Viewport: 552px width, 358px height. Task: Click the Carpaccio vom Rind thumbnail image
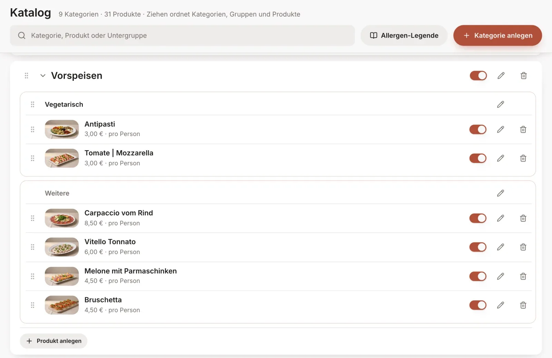click(62, 218)
